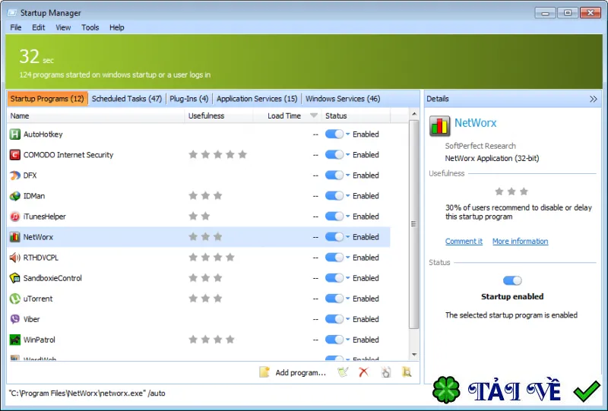Switch to Plug-Ins (4) tab
The image size is (608, 411).
pyautogui.click(x=188, y=99)
